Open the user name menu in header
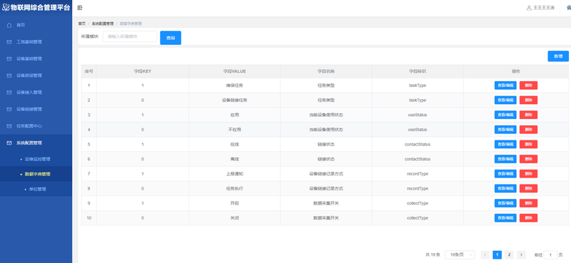This screenshot has width=571, height=263. pyautogui.click(x=544, y=8)
